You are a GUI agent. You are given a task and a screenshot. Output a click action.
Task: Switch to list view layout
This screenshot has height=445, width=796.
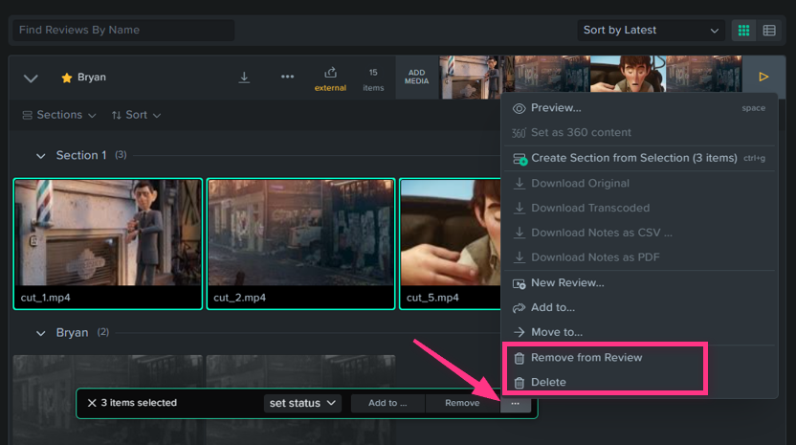point(769,31)
